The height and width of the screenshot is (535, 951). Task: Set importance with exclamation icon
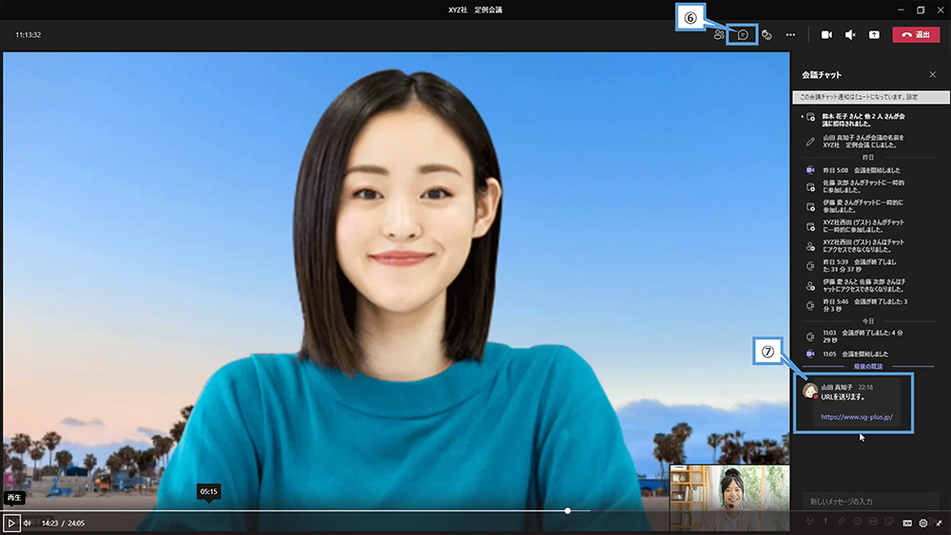click(x=825, y=522)
